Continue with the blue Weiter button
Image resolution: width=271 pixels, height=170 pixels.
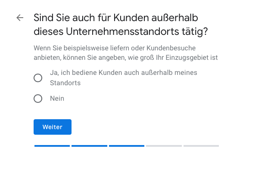[x=53, y=127]
